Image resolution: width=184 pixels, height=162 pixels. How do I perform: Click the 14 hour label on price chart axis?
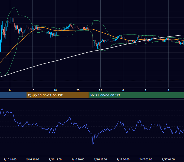[x=10, y=90]
